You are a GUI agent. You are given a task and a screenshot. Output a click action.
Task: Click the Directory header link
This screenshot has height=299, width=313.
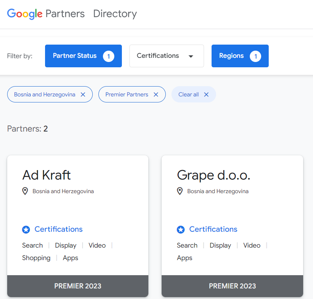[x=115, y=14]
